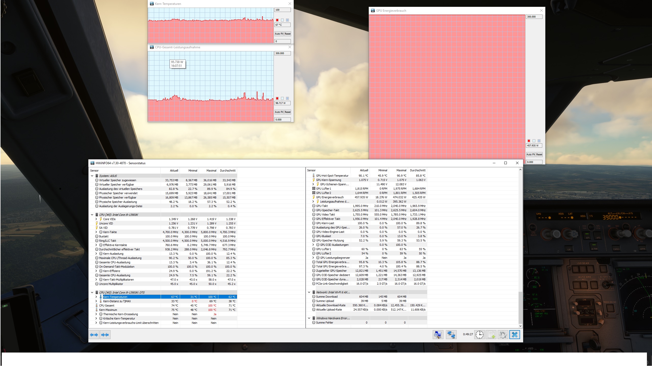
Task: Toggle blue graph box in CPU-Gesamt-Leistungsaufnahme
Action: click(x=287, y=98)
